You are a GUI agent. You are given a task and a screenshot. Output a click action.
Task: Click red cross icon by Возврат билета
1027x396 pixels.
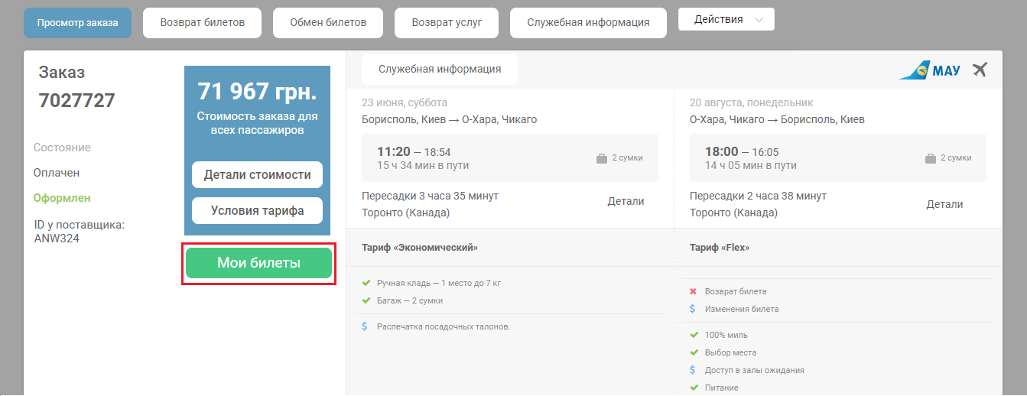click(693, 291)
